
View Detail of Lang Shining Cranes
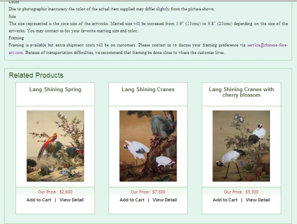pyautogui.click(x=165, y=200)
